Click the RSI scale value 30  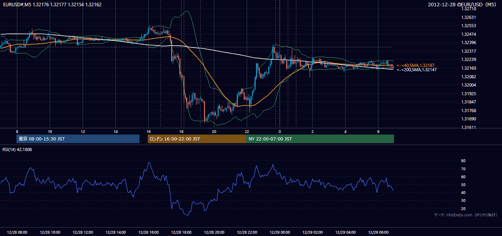coord(464,201)
